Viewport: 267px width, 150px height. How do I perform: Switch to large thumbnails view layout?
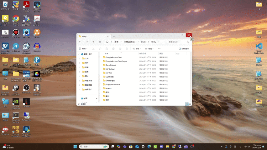point(190,104)
